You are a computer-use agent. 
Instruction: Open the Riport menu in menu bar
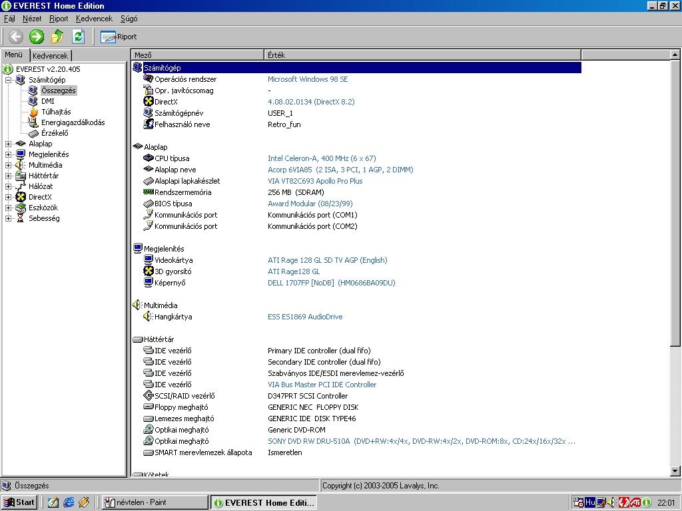(x=59, y=19)
